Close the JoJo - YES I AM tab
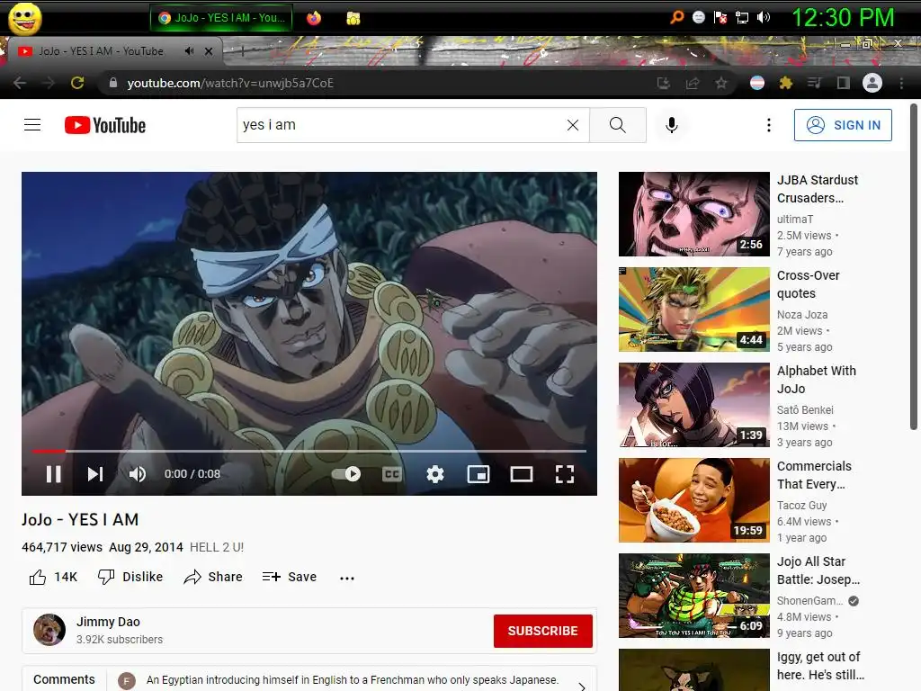 209,51
